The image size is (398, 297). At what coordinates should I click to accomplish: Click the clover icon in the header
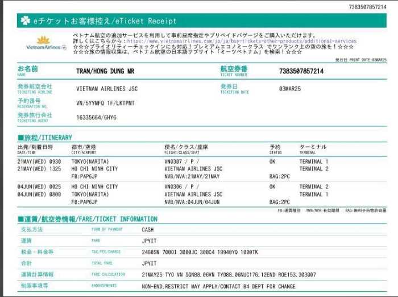tap(26, 21)
